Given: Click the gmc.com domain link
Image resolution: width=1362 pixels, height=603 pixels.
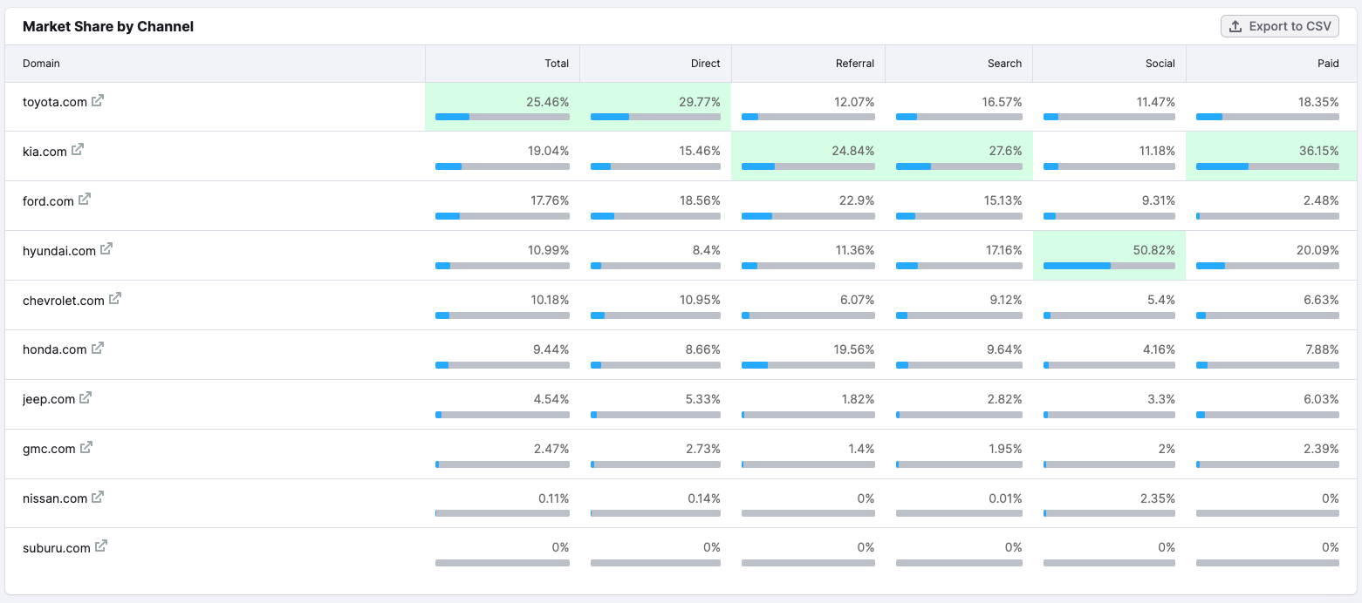Looking at the screenshot, I should point(49,449).
